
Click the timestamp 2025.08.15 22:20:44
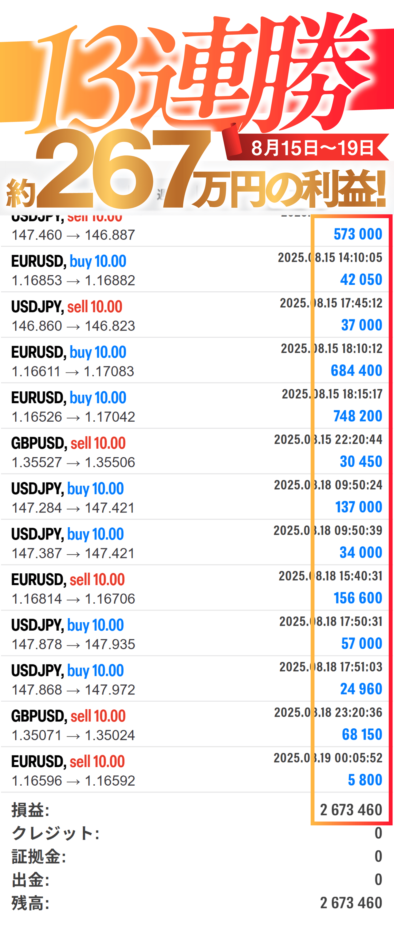[x=328, y=440]
